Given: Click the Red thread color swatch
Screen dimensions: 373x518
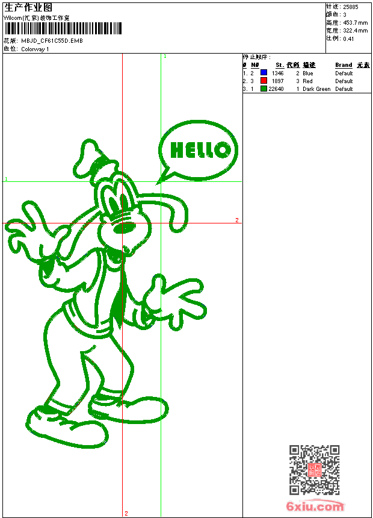Looking at the screenshot, I should 264,81.
